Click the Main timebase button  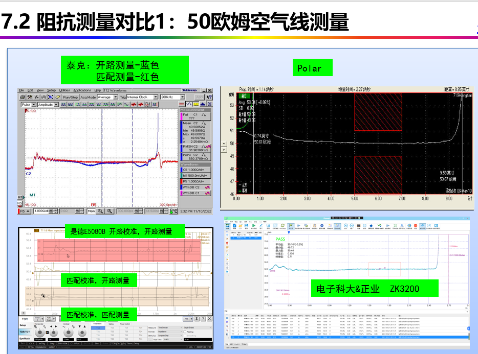pyautogui.click(x=91, y=211)
